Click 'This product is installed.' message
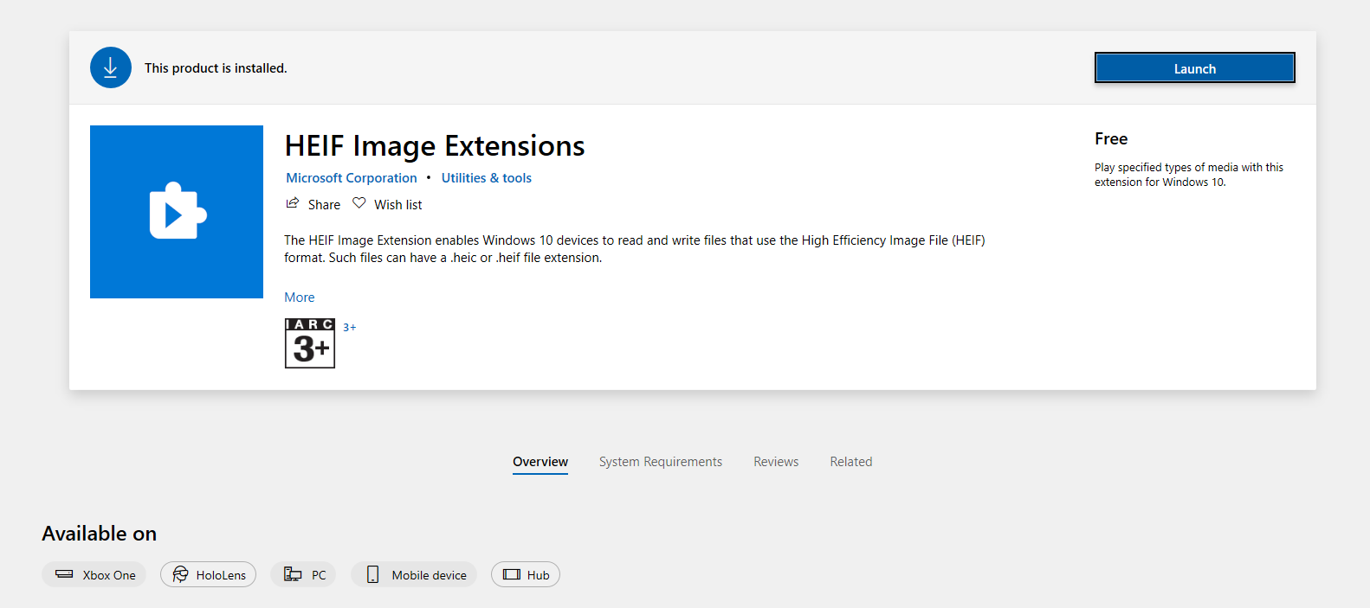Viewport: 1370px width, 608px height. point(216,68)
